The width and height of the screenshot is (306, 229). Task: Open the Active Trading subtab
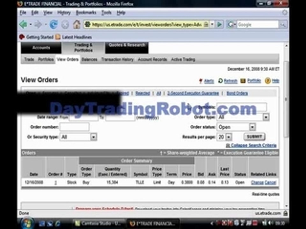tap(183, 59)
